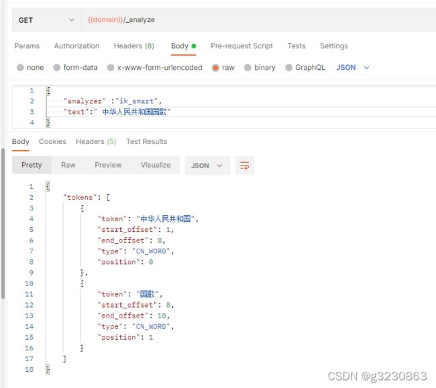The height and width of the screenshot is (388, 436).
Task: Select the request Body tab
Action: click(184, 46)
